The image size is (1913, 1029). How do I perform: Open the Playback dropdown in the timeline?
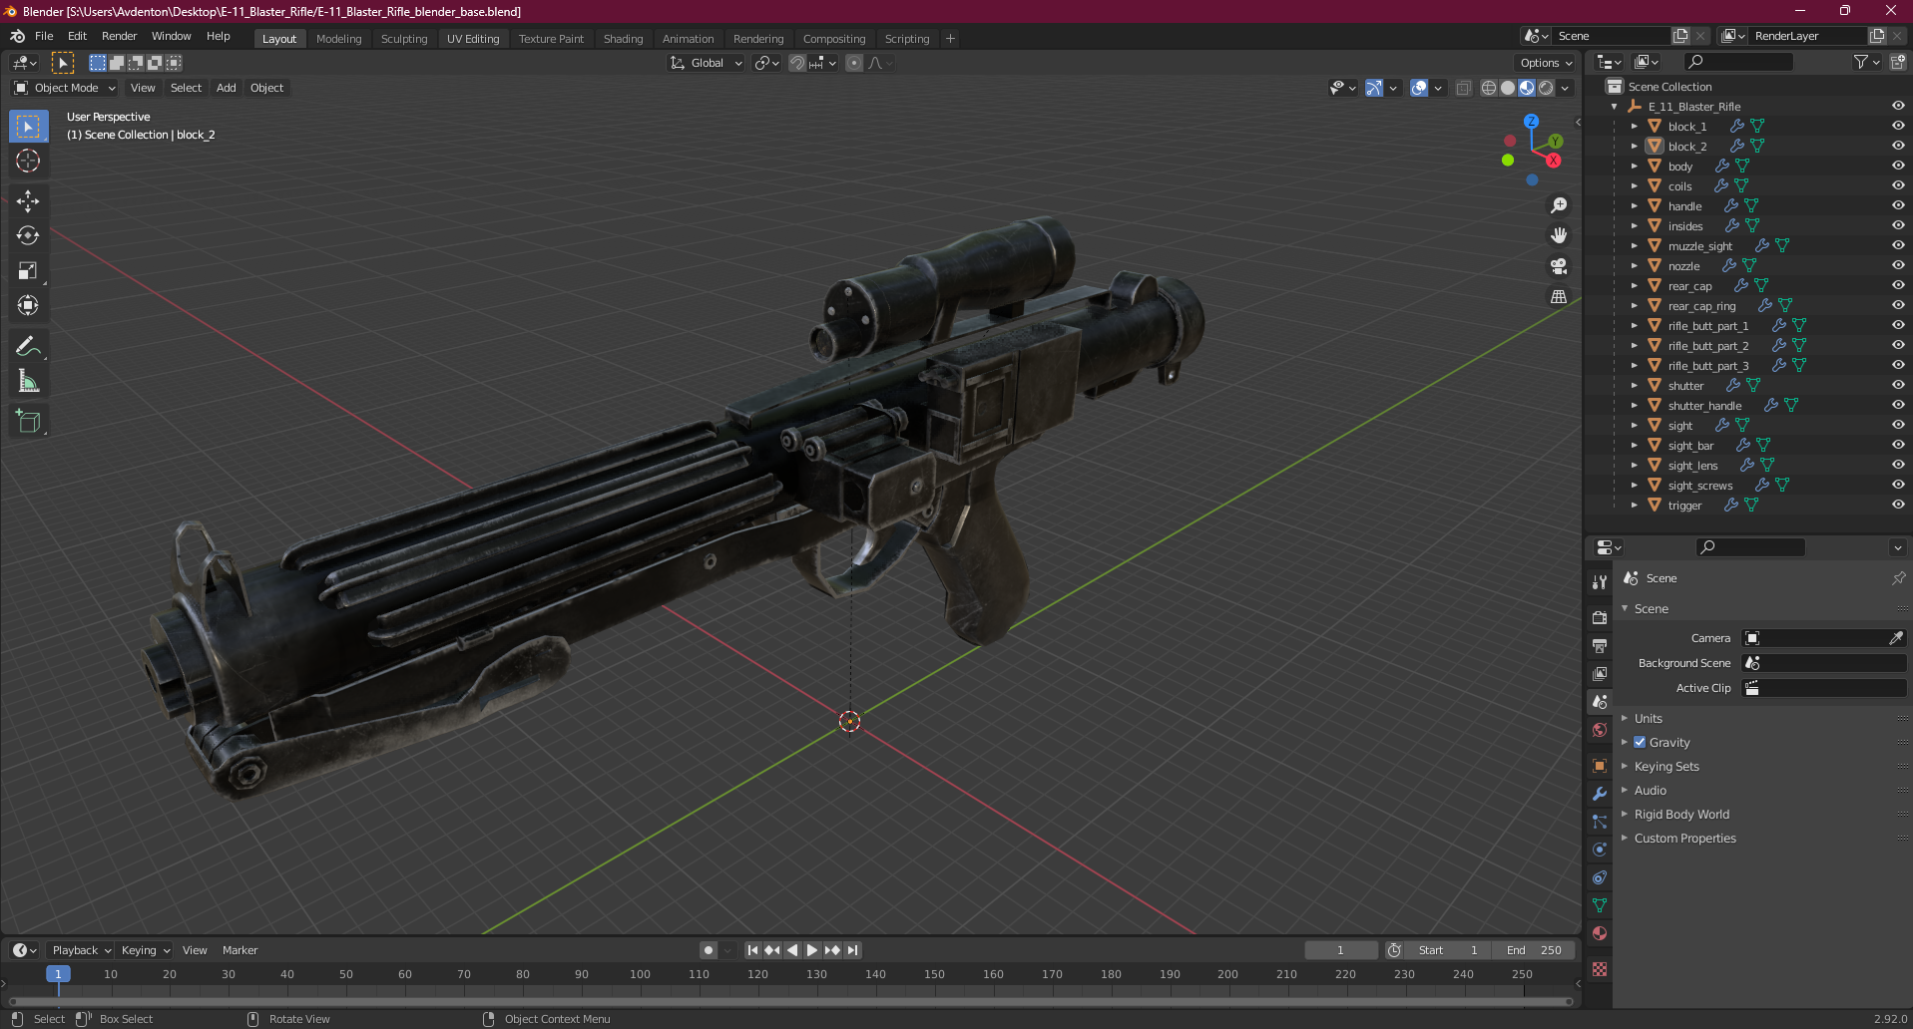(81, 950)
